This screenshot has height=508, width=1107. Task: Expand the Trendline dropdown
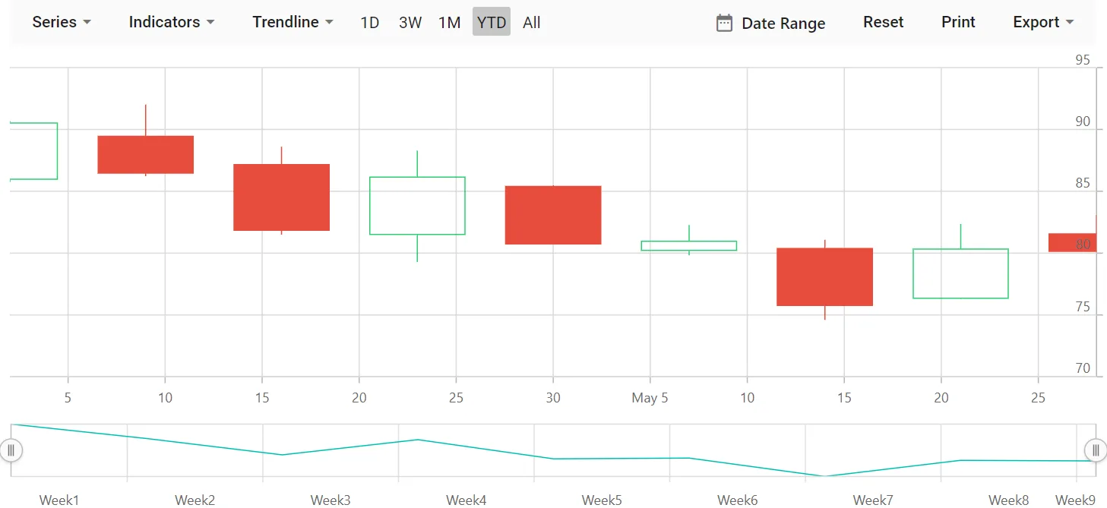(293, 22)
